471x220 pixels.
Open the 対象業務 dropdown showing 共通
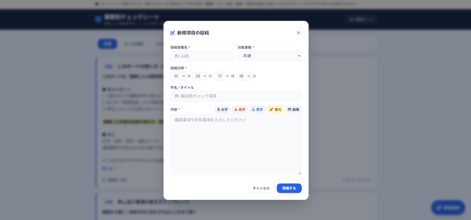[269, 56]
